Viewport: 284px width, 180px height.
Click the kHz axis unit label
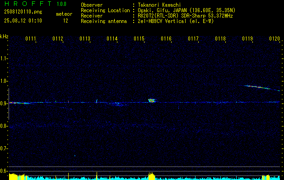point(4,36)
